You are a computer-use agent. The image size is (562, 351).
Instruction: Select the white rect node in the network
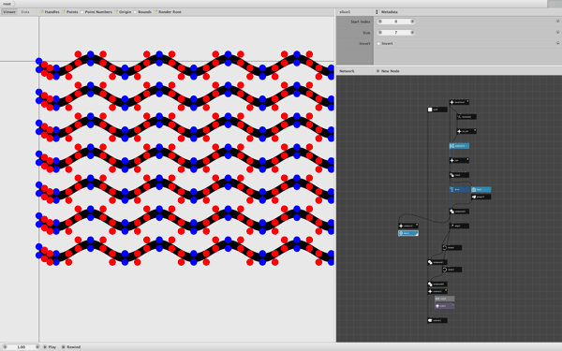point(437,110)
